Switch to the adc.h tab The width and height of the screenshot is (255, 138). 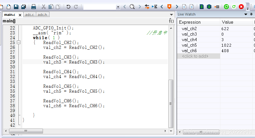coord(42,15)
